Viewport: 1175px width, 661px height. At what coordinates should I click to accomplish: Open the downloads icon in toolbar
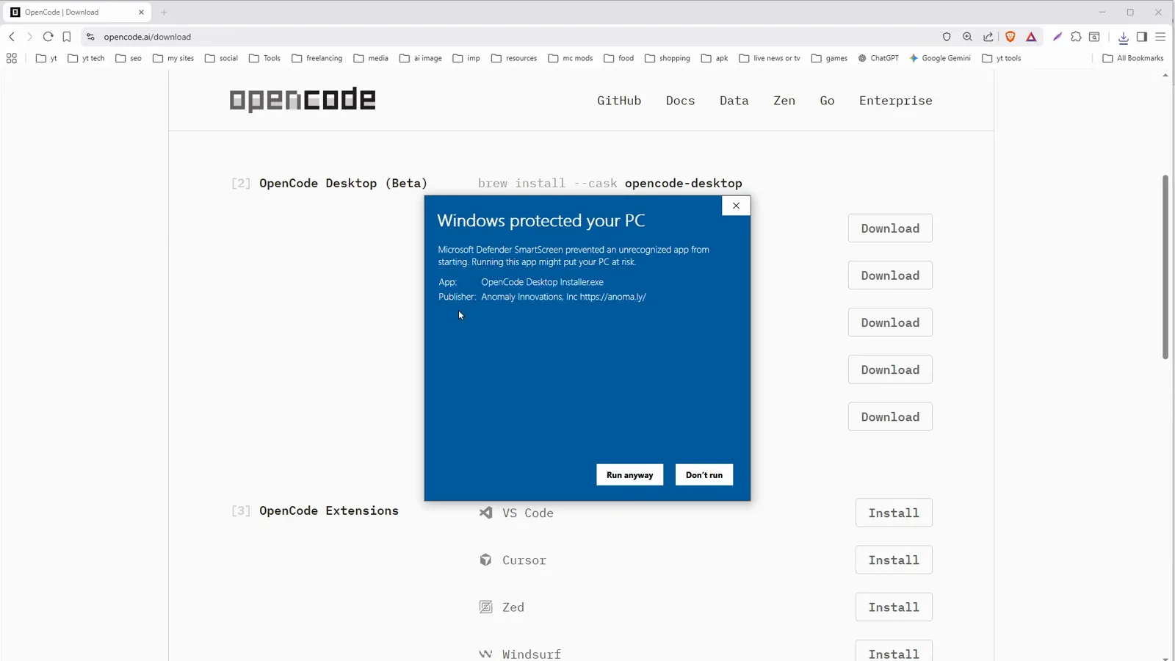pyautogui.click(x=1124, y=37)
